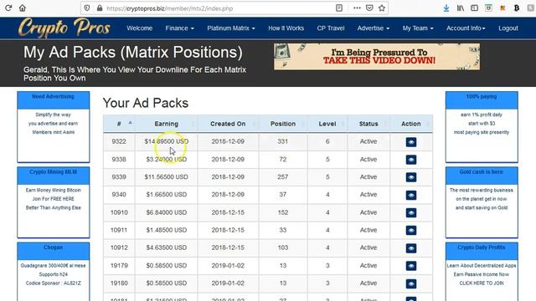Sort table by Created On column

point(228,124)
